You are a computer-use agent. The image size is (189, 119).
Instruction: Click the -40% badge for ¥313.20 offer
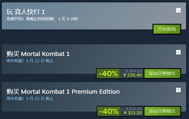click(109, 111)
